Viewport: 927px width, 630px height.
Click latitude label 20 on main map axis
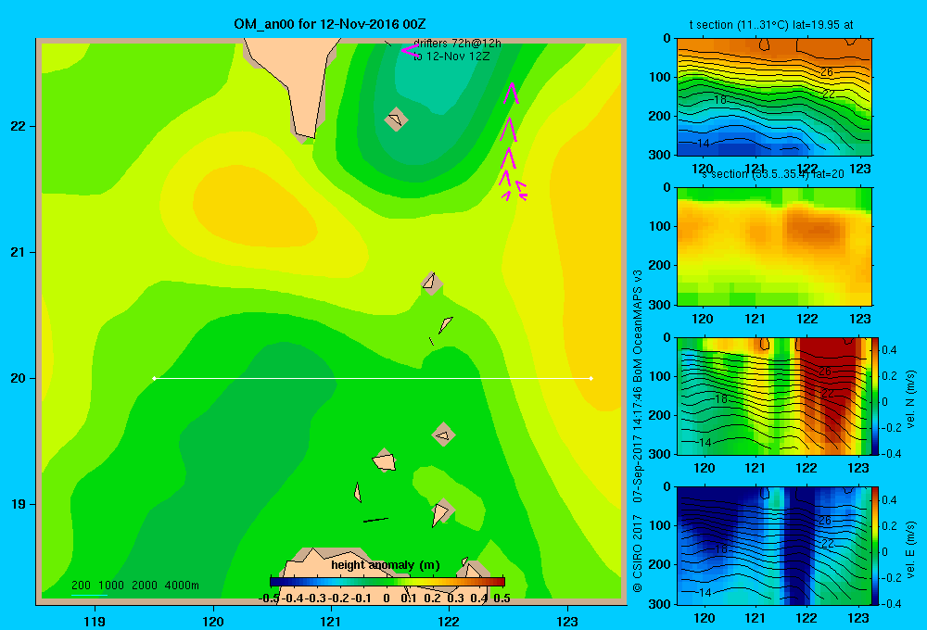point(19,378)
